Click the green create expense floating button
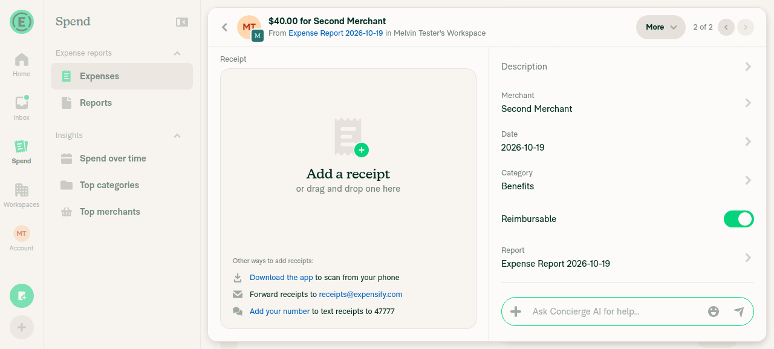This screenshot has height=349, width=774. [x=22, y=296]
